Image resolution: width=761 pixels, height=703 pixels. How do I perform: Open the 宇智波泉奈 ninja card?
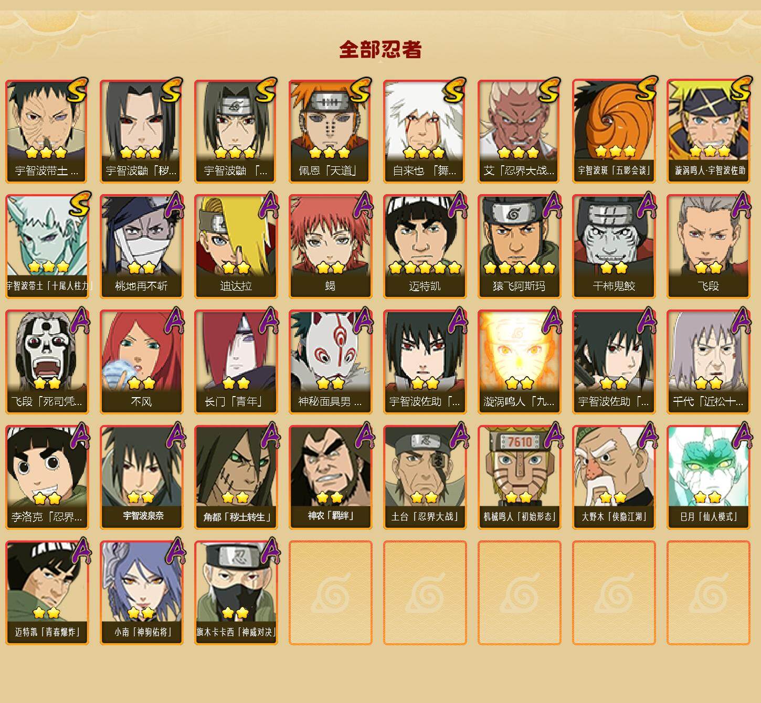point(141,477)
